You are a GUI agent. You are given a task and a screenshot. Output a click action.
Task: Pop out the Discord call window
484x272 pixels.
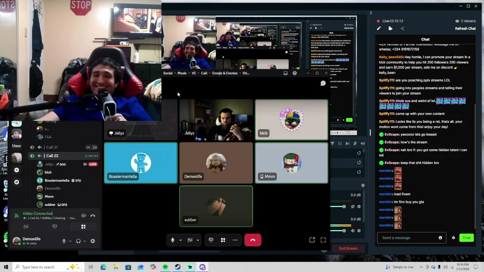click(312, 240)
